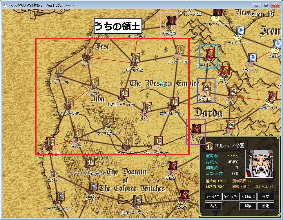The width and height of the screenshot is (283, 220).
Task: Open the 人材雇用 hiring menu
Action: point(248,197)
